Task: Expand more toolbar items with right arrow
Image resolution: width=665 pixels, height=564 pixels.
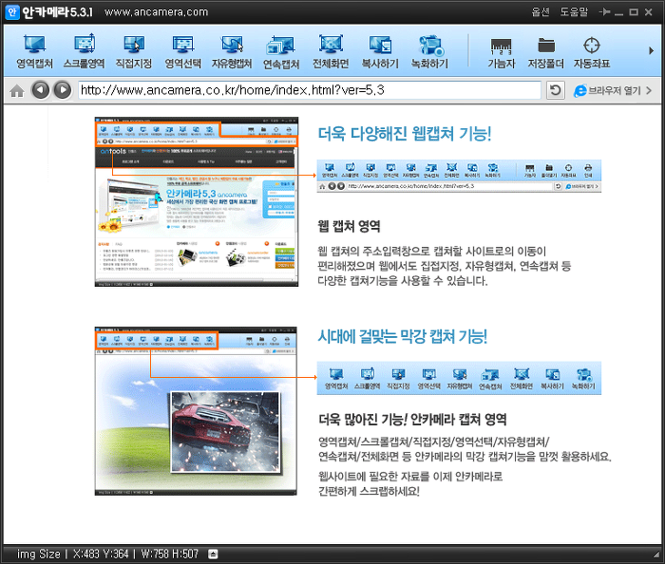Action: pos(651,51)
